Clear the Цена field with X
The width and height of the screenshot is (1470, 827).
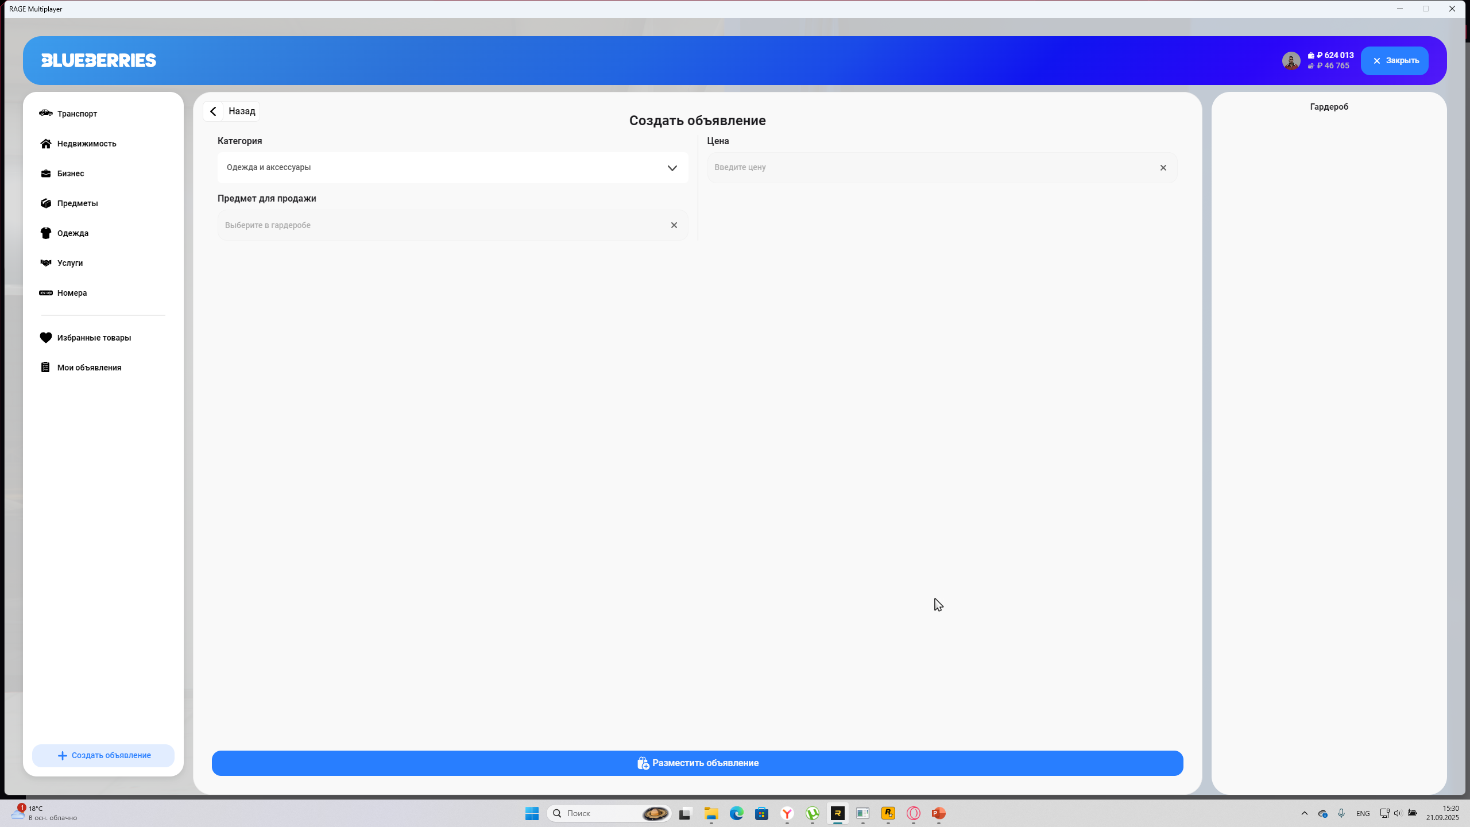(1163, 168)
